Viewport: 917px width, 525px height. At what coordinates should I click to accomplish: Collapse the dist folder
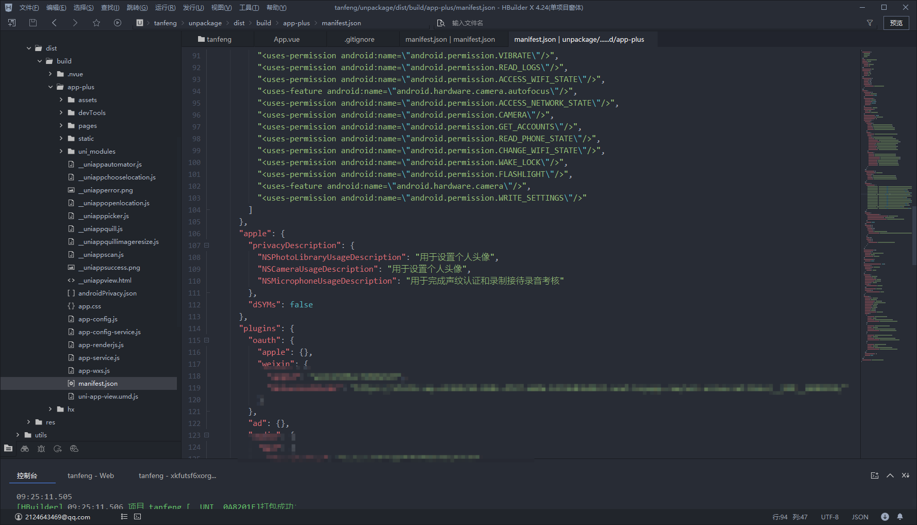click(29, 48)
